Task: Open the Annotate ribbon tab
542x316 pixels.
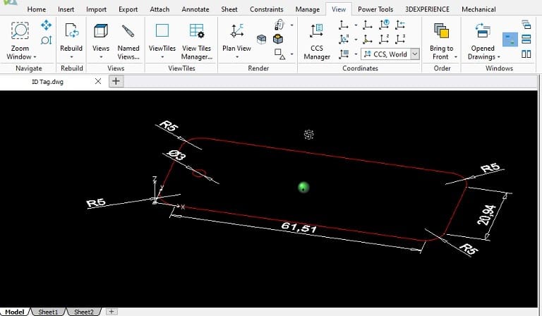Action: [x=195, y=9]
